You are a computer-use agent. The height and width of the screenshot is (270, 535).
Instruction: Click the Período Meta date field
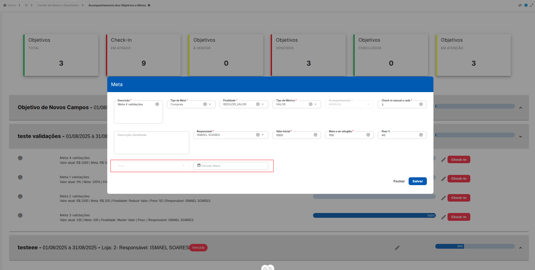point(231,166)
